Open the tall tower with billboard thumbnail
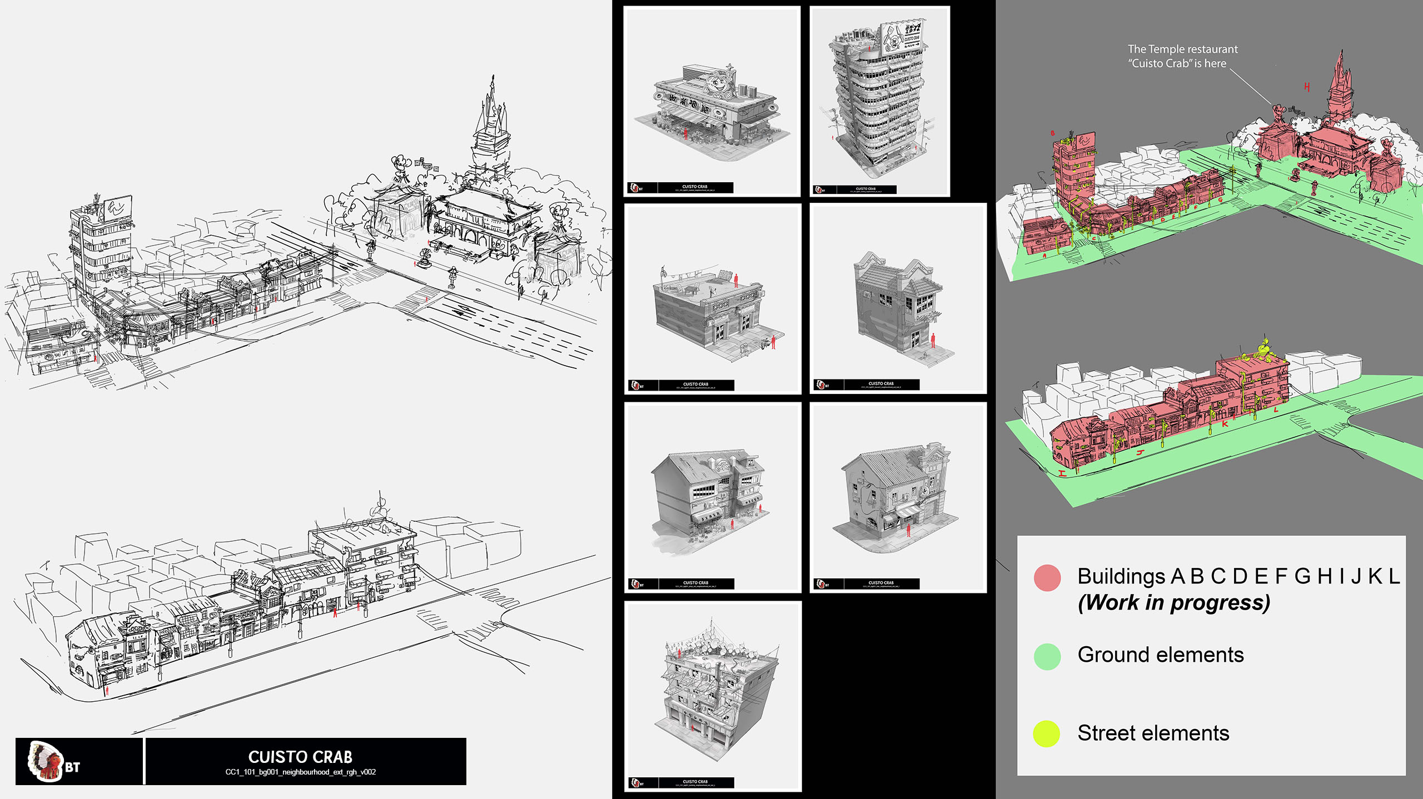Viewport: 1423px width, 799px height. [x=879, y=100]
